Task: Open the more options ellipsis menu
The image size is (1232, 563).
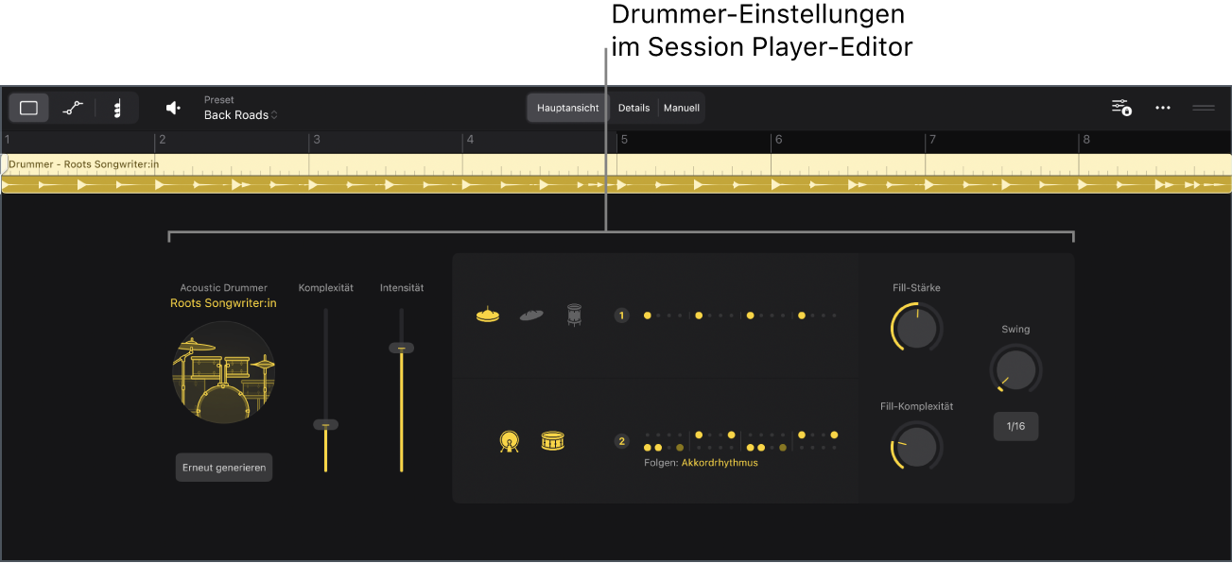Action: click(x=1163, y=109)
